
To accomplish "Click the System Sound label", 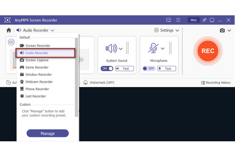I will pyautogui.click(x=117, y=61).
